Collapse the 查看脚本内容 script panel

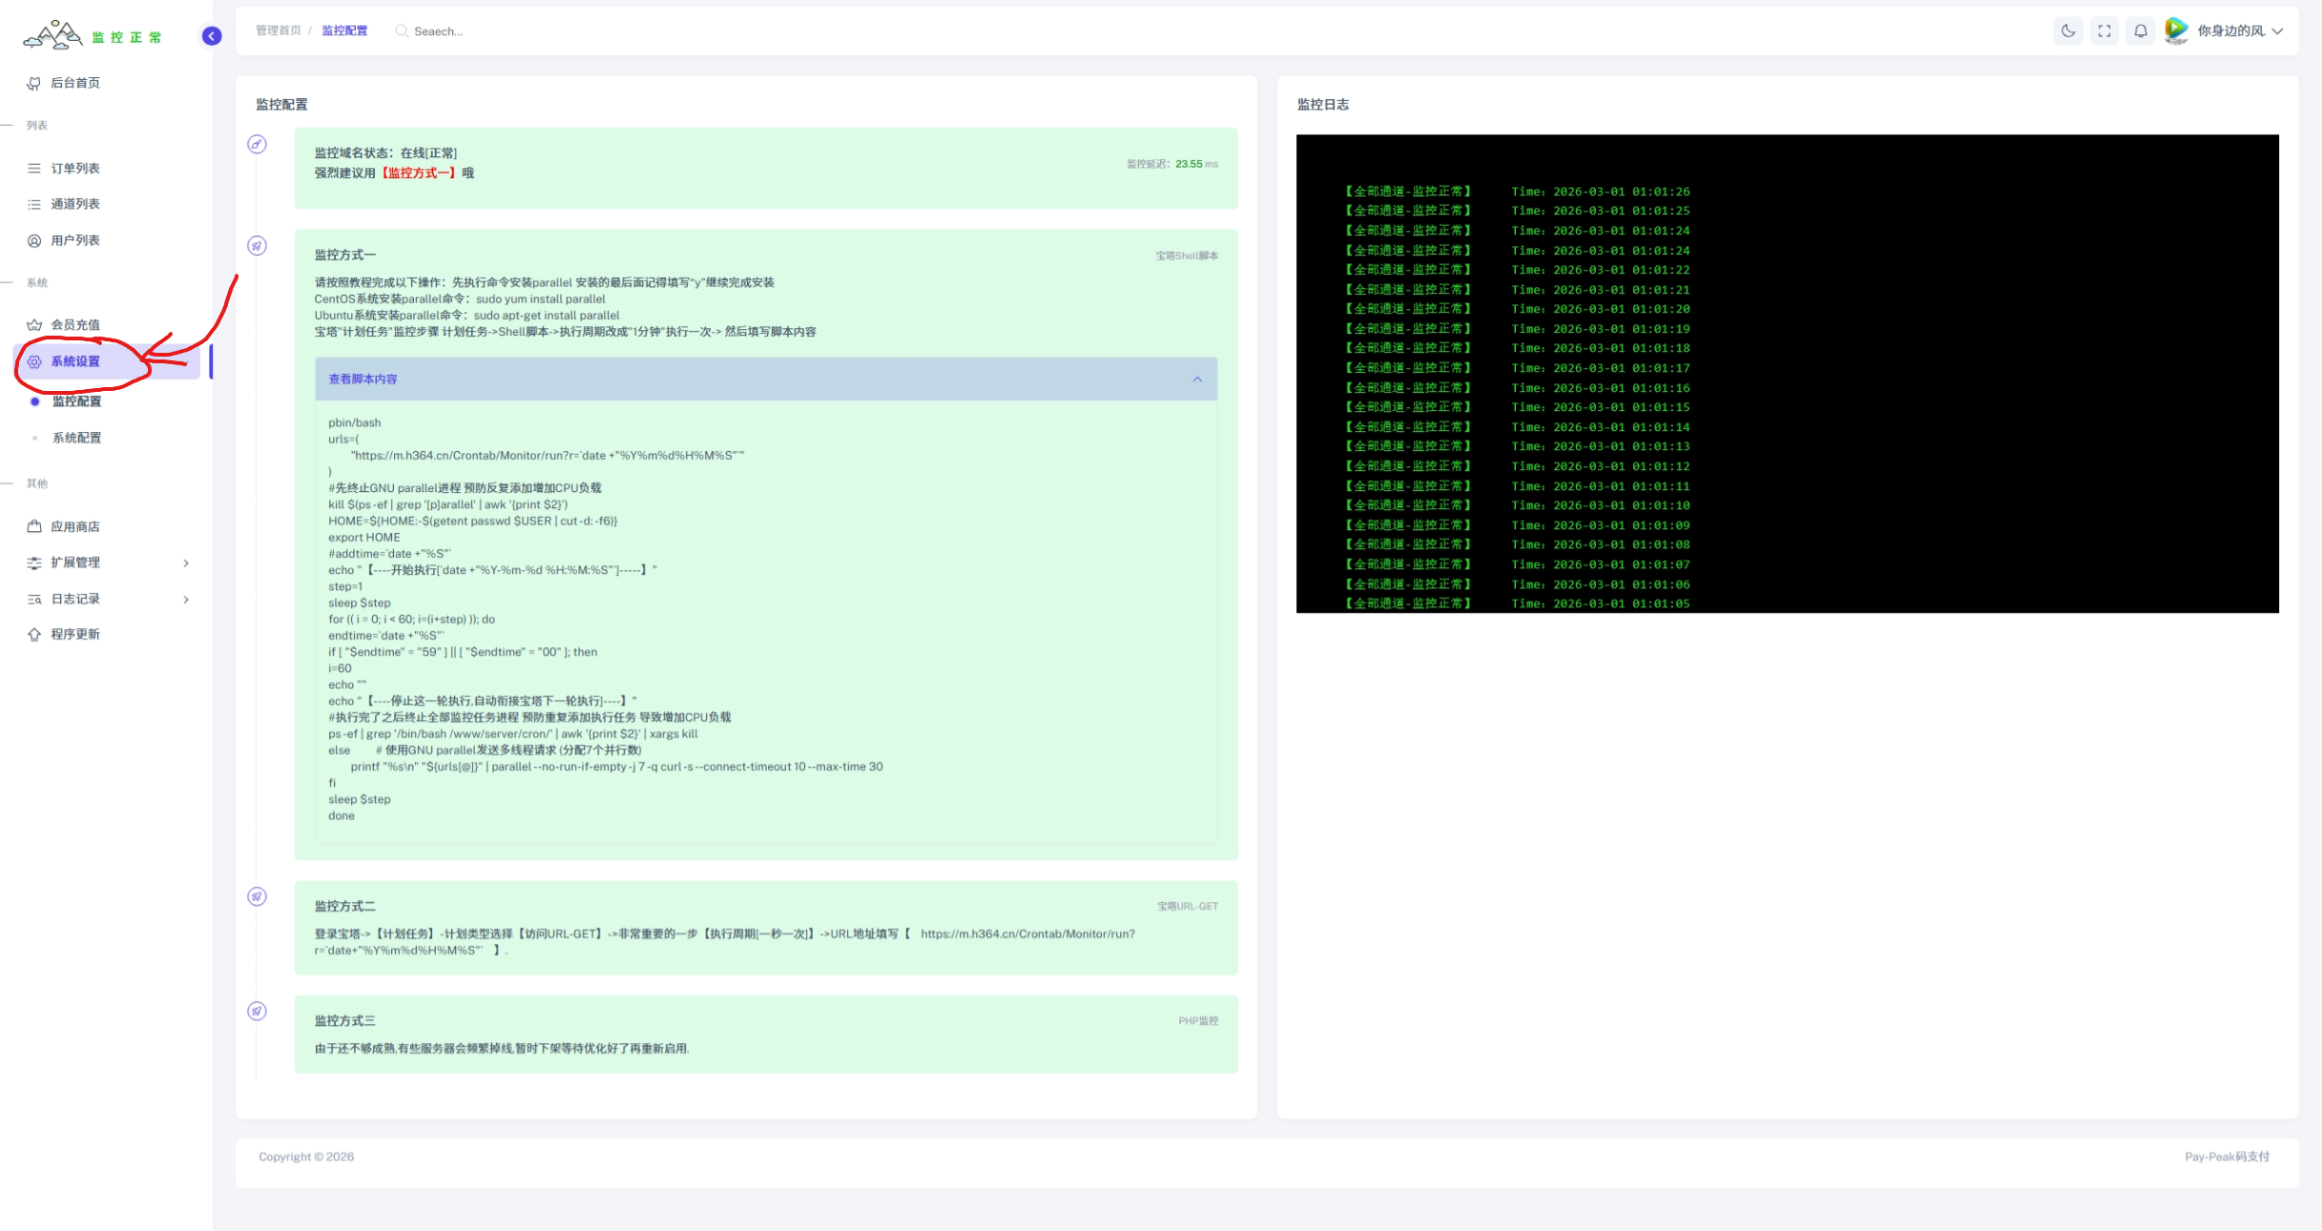[1196, 380]
